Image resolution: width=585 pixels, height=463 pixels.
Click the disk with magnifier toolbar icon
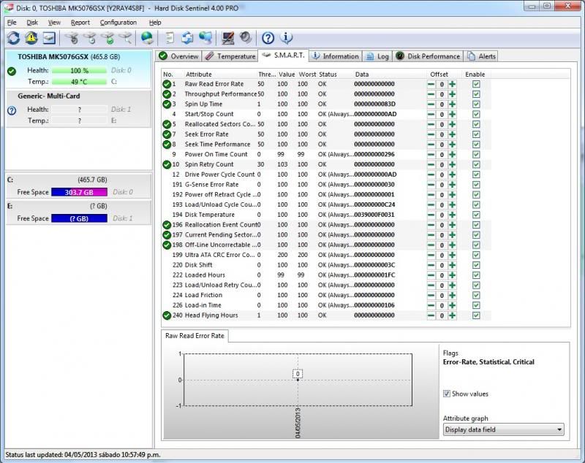click(x=127, y=38)
